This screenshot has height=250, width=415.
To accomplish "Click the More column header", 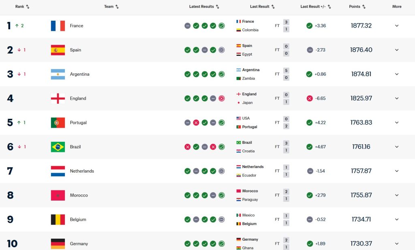I will [397, 6].
